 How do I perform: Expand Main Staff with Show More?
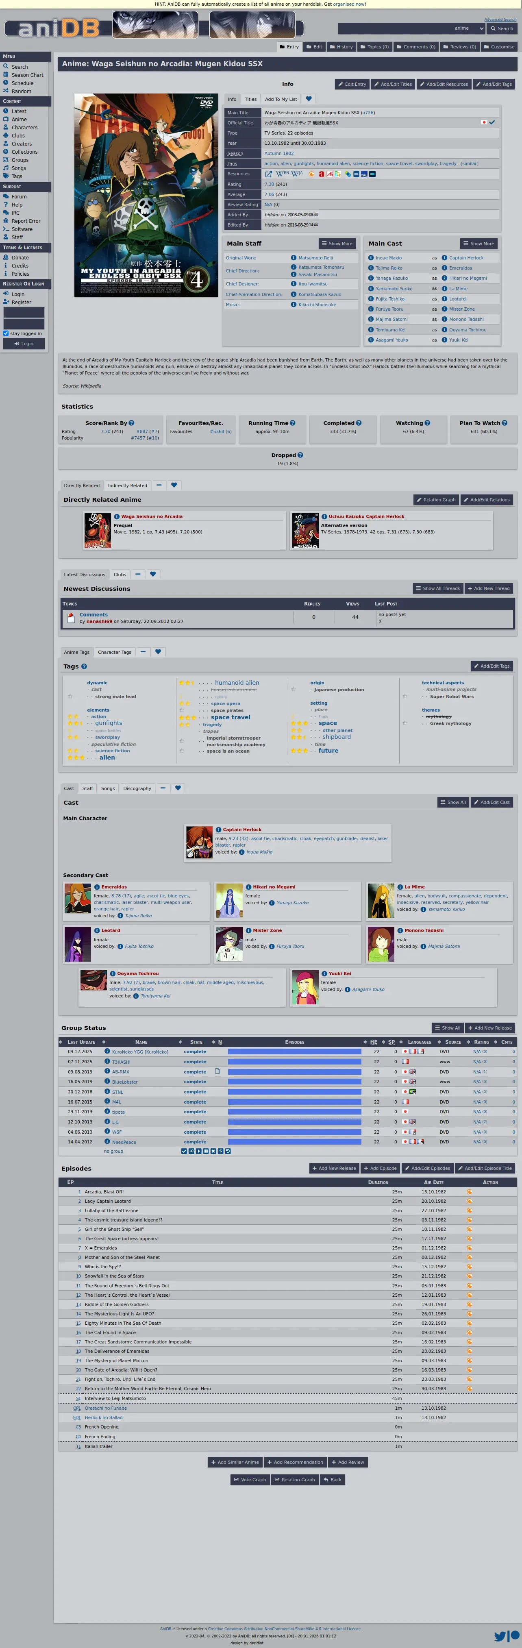pos(337,244)
